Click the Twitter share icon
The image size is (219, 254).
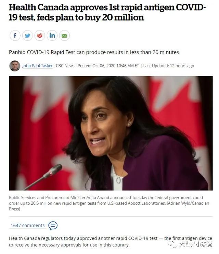click(x=27, y=36)
